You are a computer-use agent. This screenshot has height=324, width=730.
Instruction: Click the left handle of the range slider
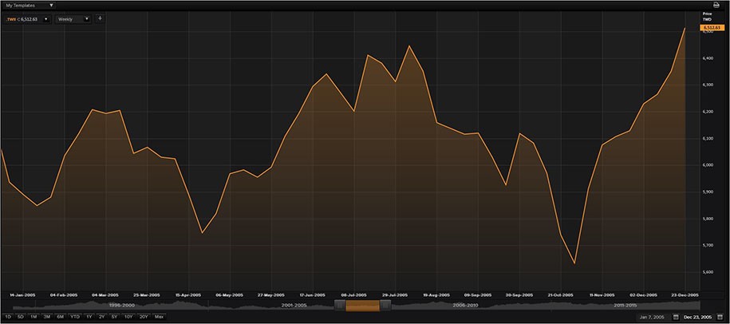tap(341, 306)
